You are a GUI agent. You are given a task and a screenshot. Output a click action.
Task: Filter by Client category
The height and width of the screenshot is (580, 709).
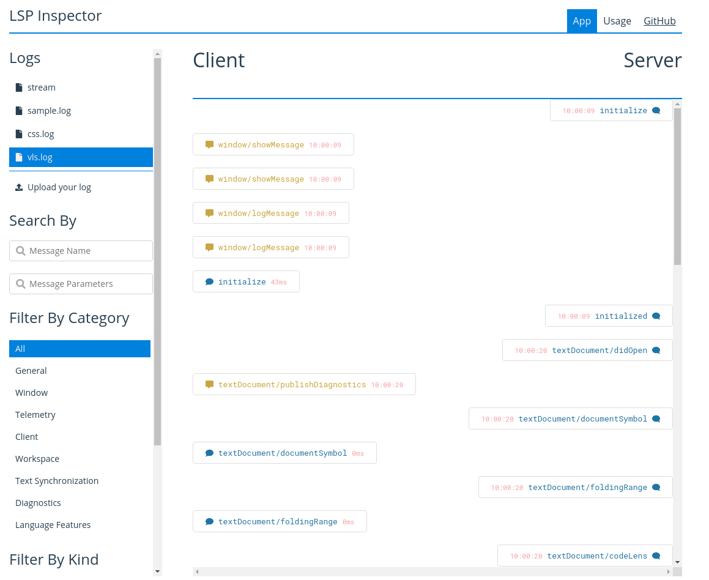click(x=80, y=437)
